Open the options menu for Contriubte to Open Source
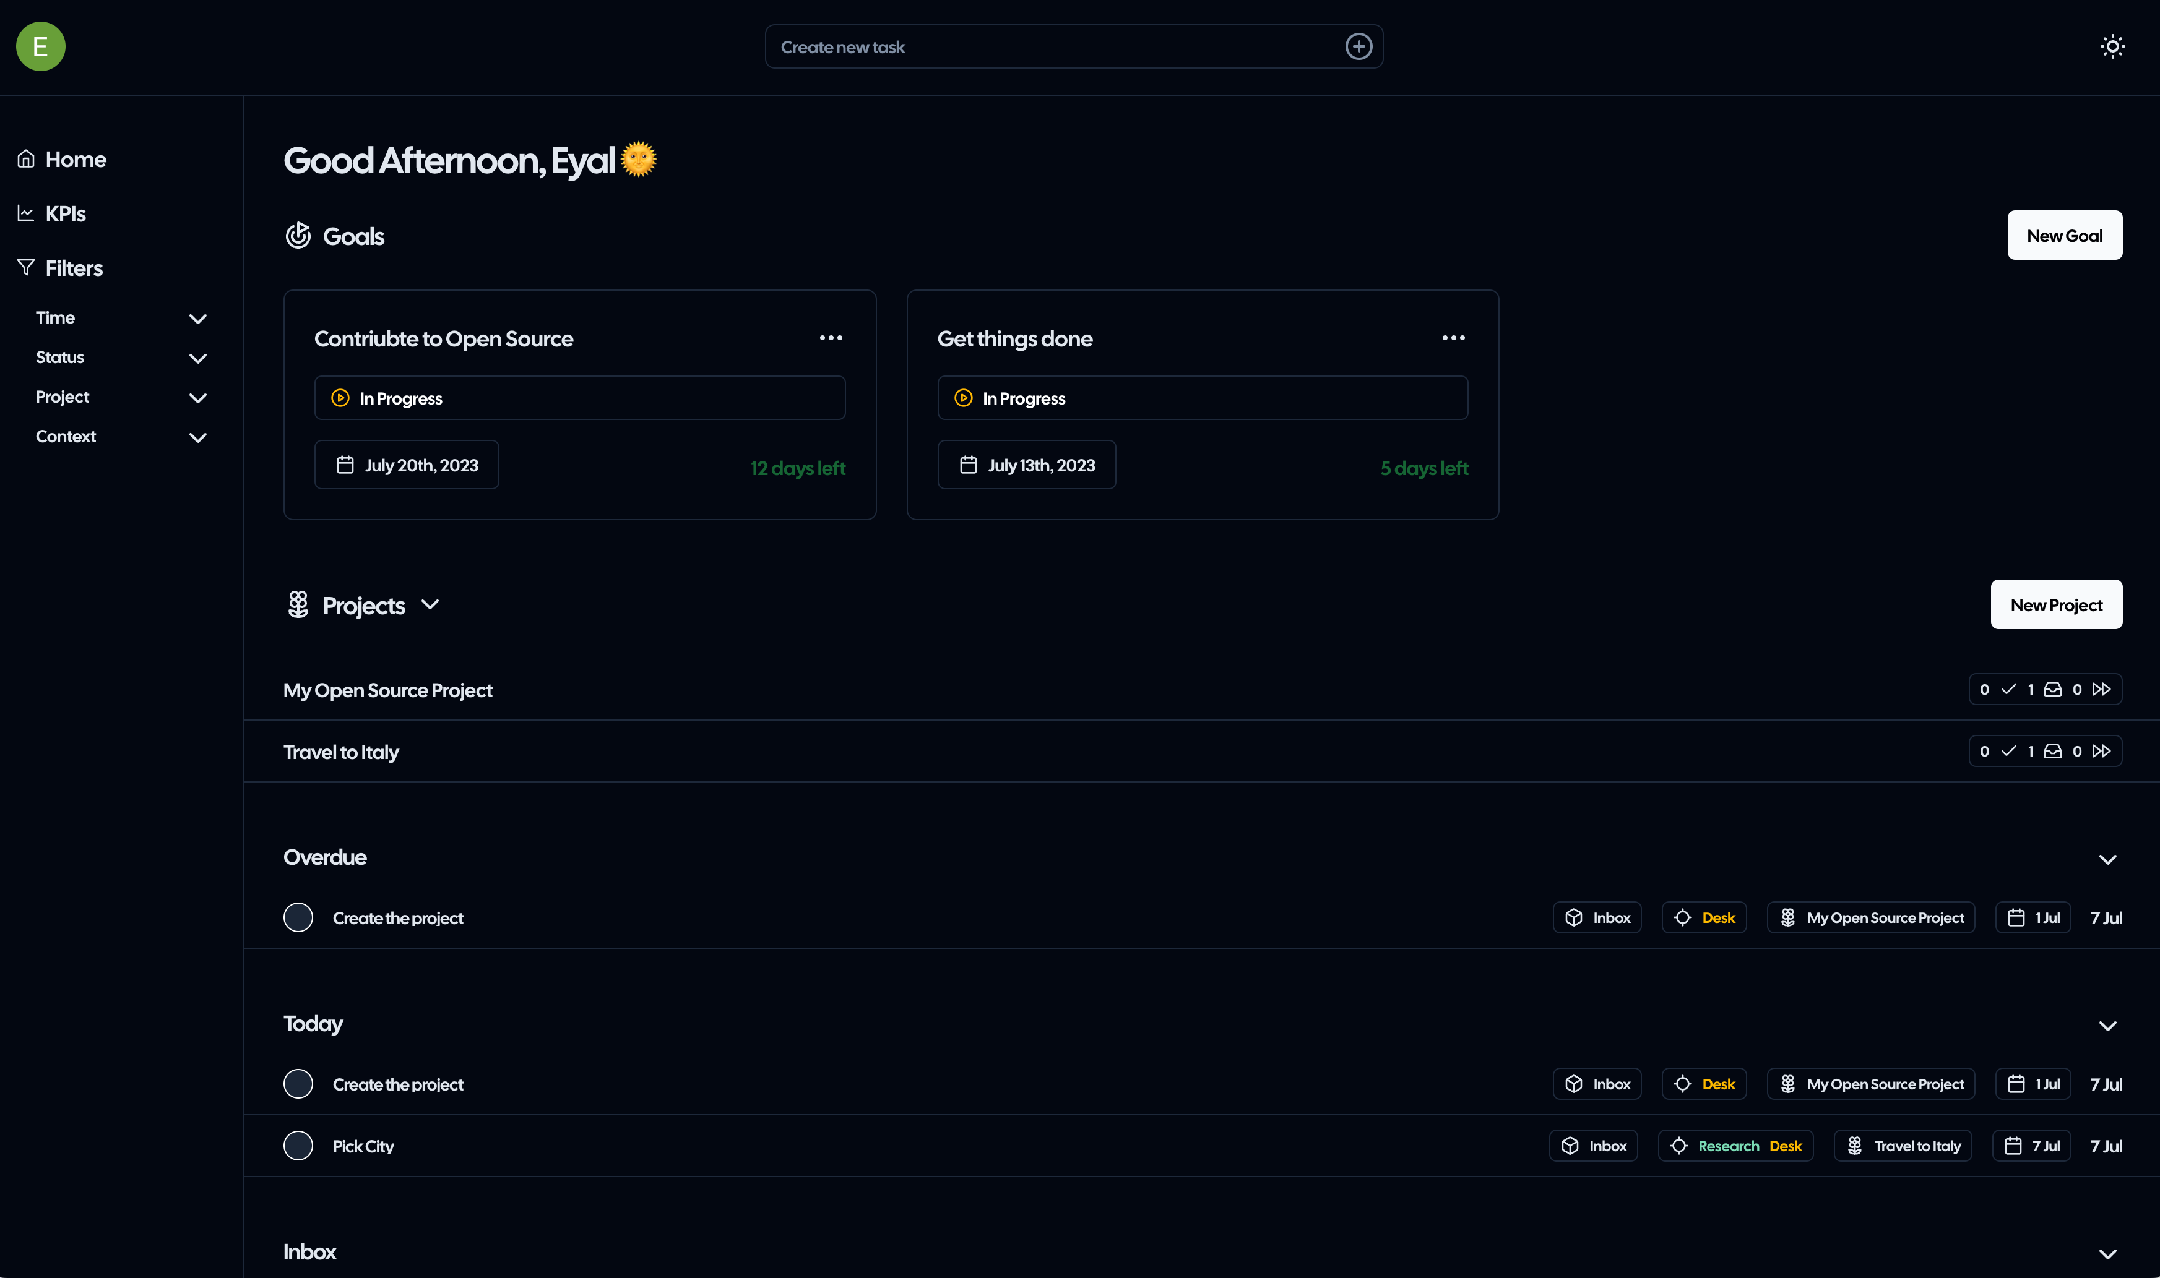 coord(831,337)
